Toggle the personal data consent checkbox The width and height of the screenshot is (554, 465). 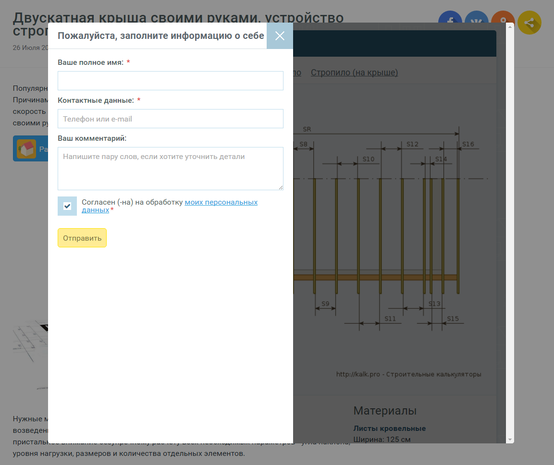(67, 206)
